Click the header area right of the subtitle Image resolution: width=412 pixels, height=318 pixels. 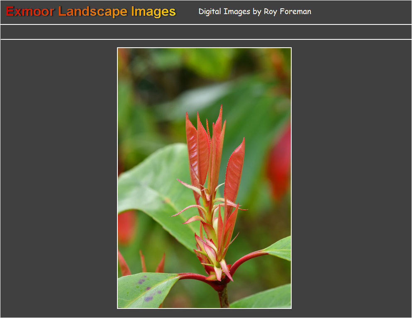point(361,12)
